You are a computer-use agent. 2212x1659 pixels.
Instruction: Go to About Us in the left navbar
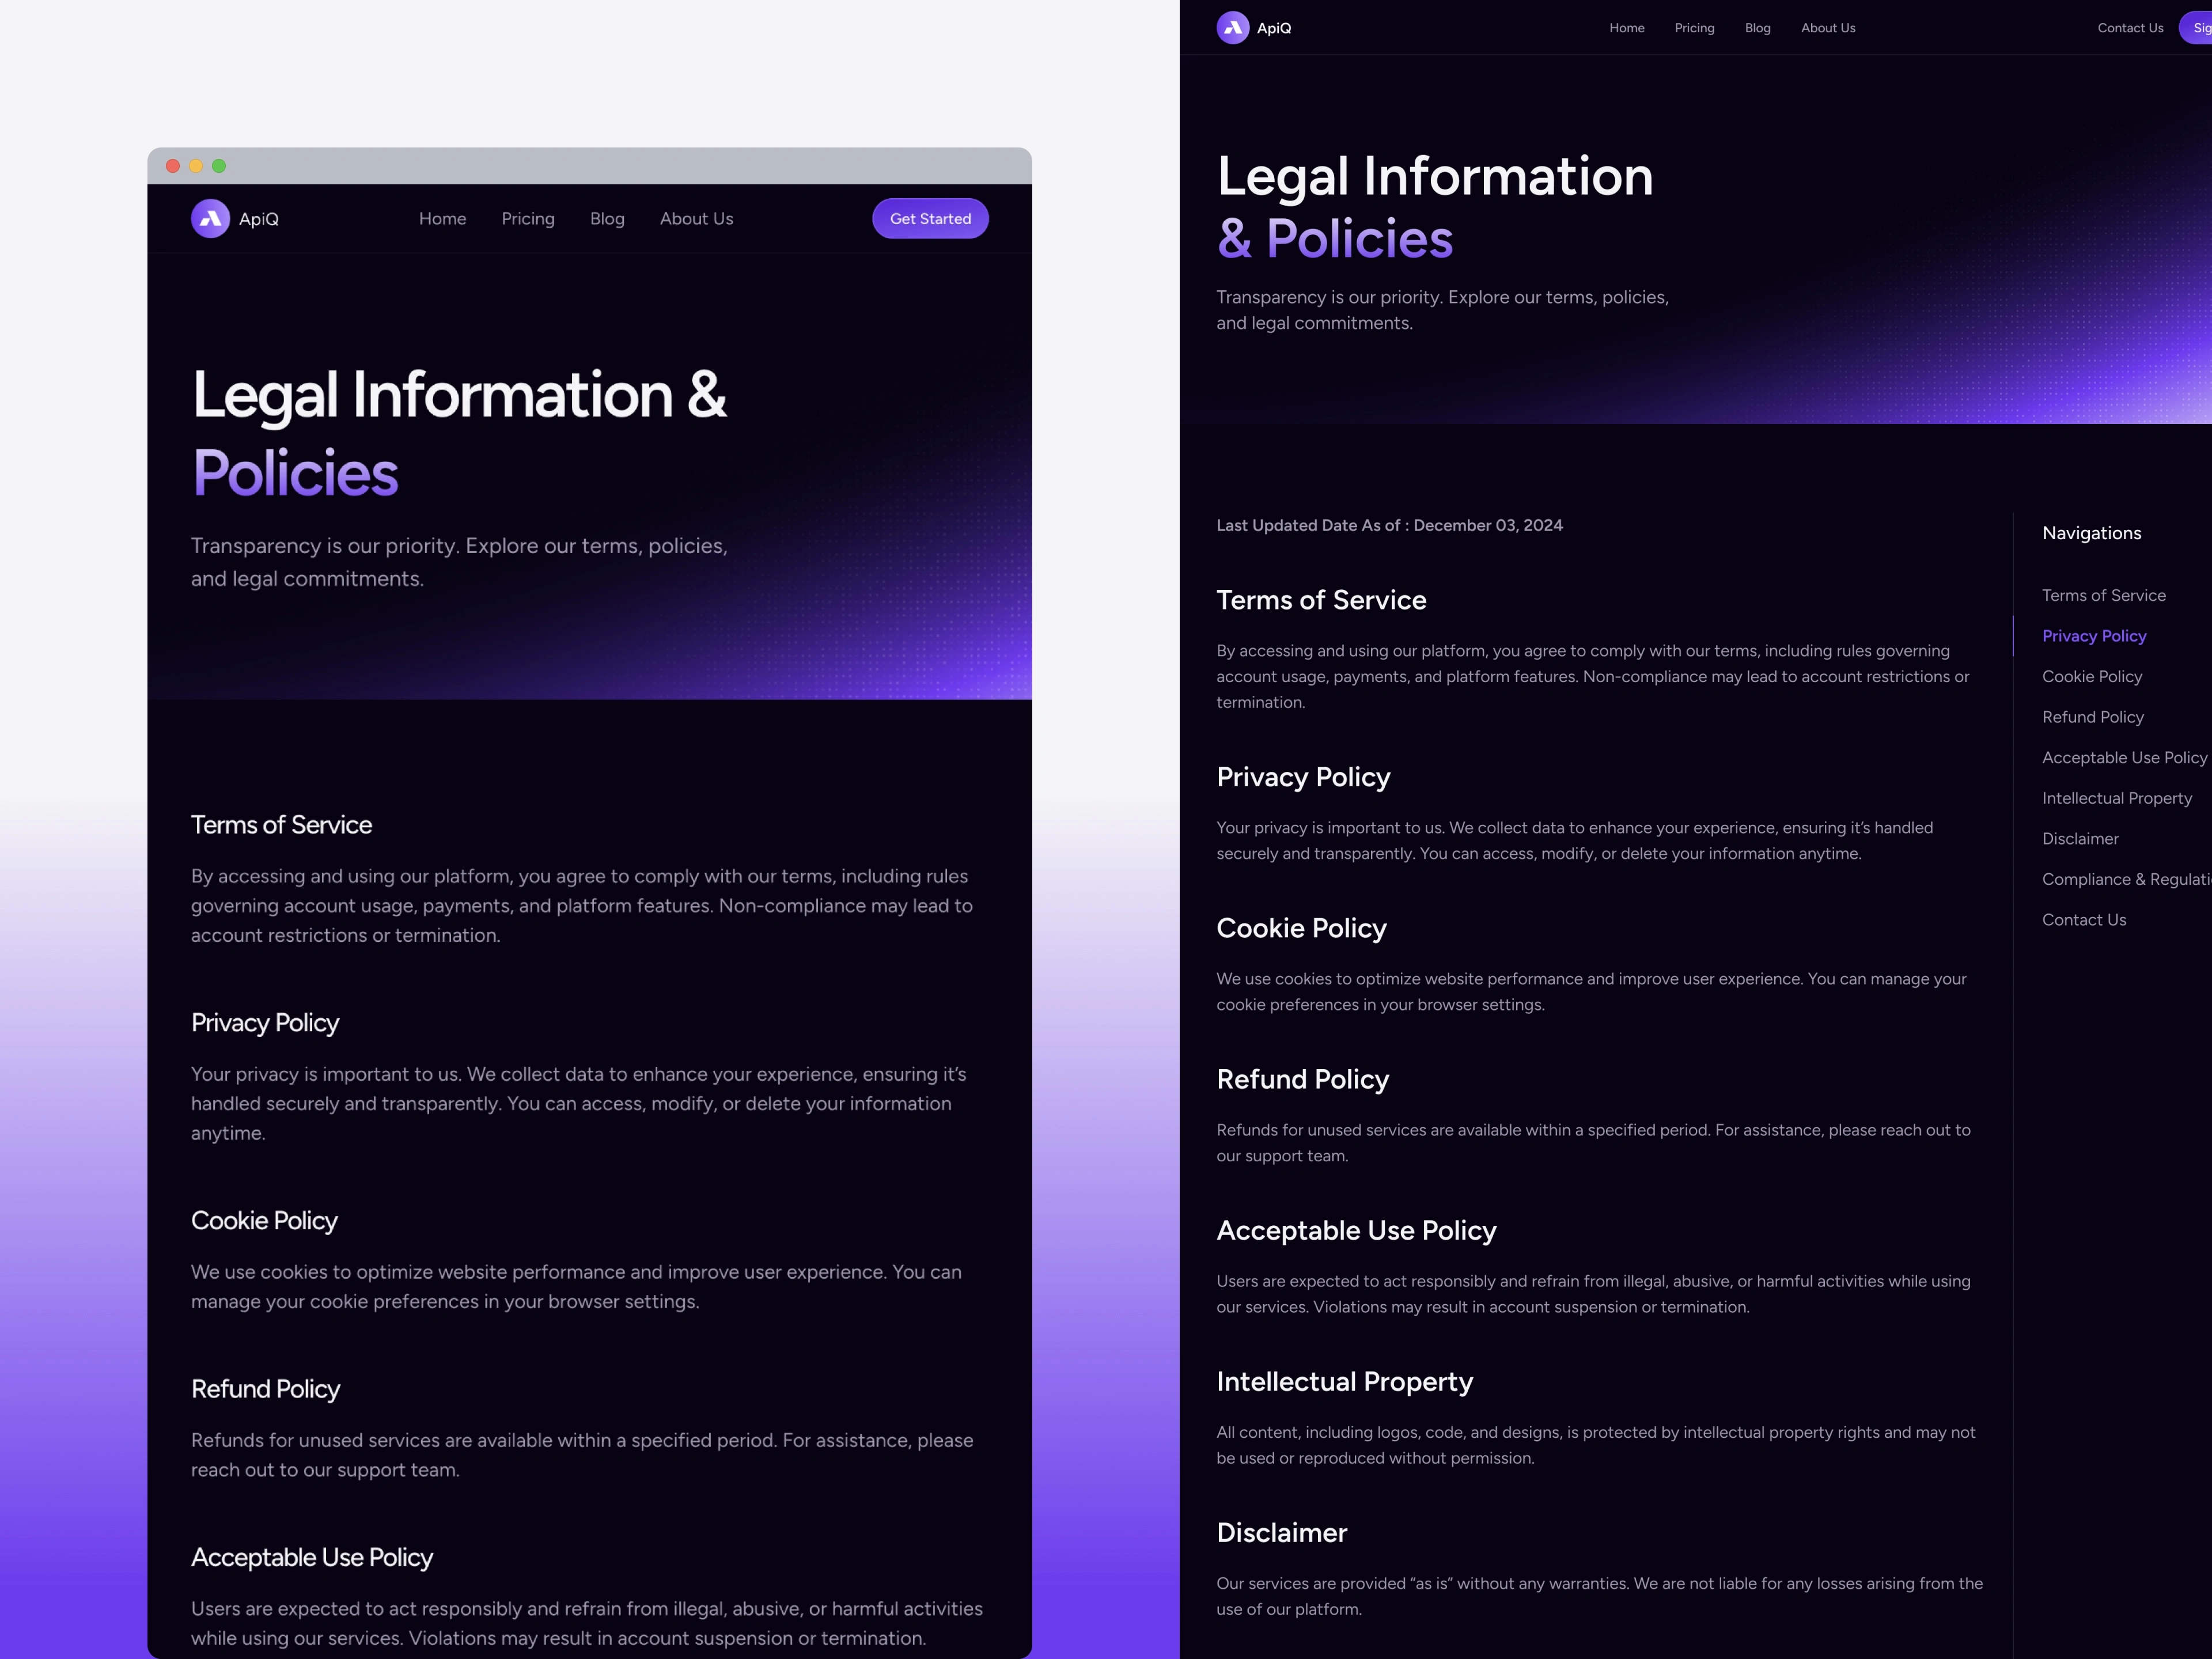(696, 218)
